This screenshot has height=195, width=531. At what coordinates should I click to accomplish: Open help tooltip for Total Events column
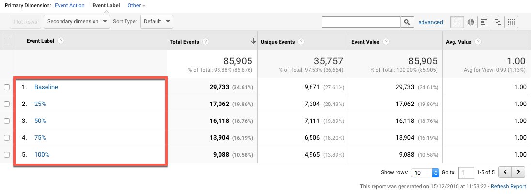coord(205,42)
